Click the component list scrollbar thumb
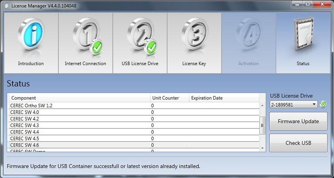334x178 pixels. click(262, 125)
